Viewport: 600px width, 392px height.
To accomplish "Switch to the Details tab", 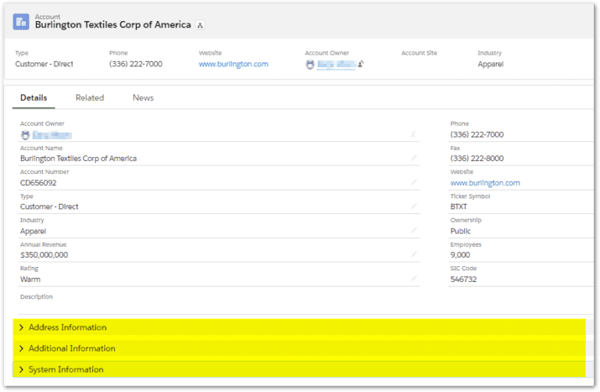I will [34, 98].
